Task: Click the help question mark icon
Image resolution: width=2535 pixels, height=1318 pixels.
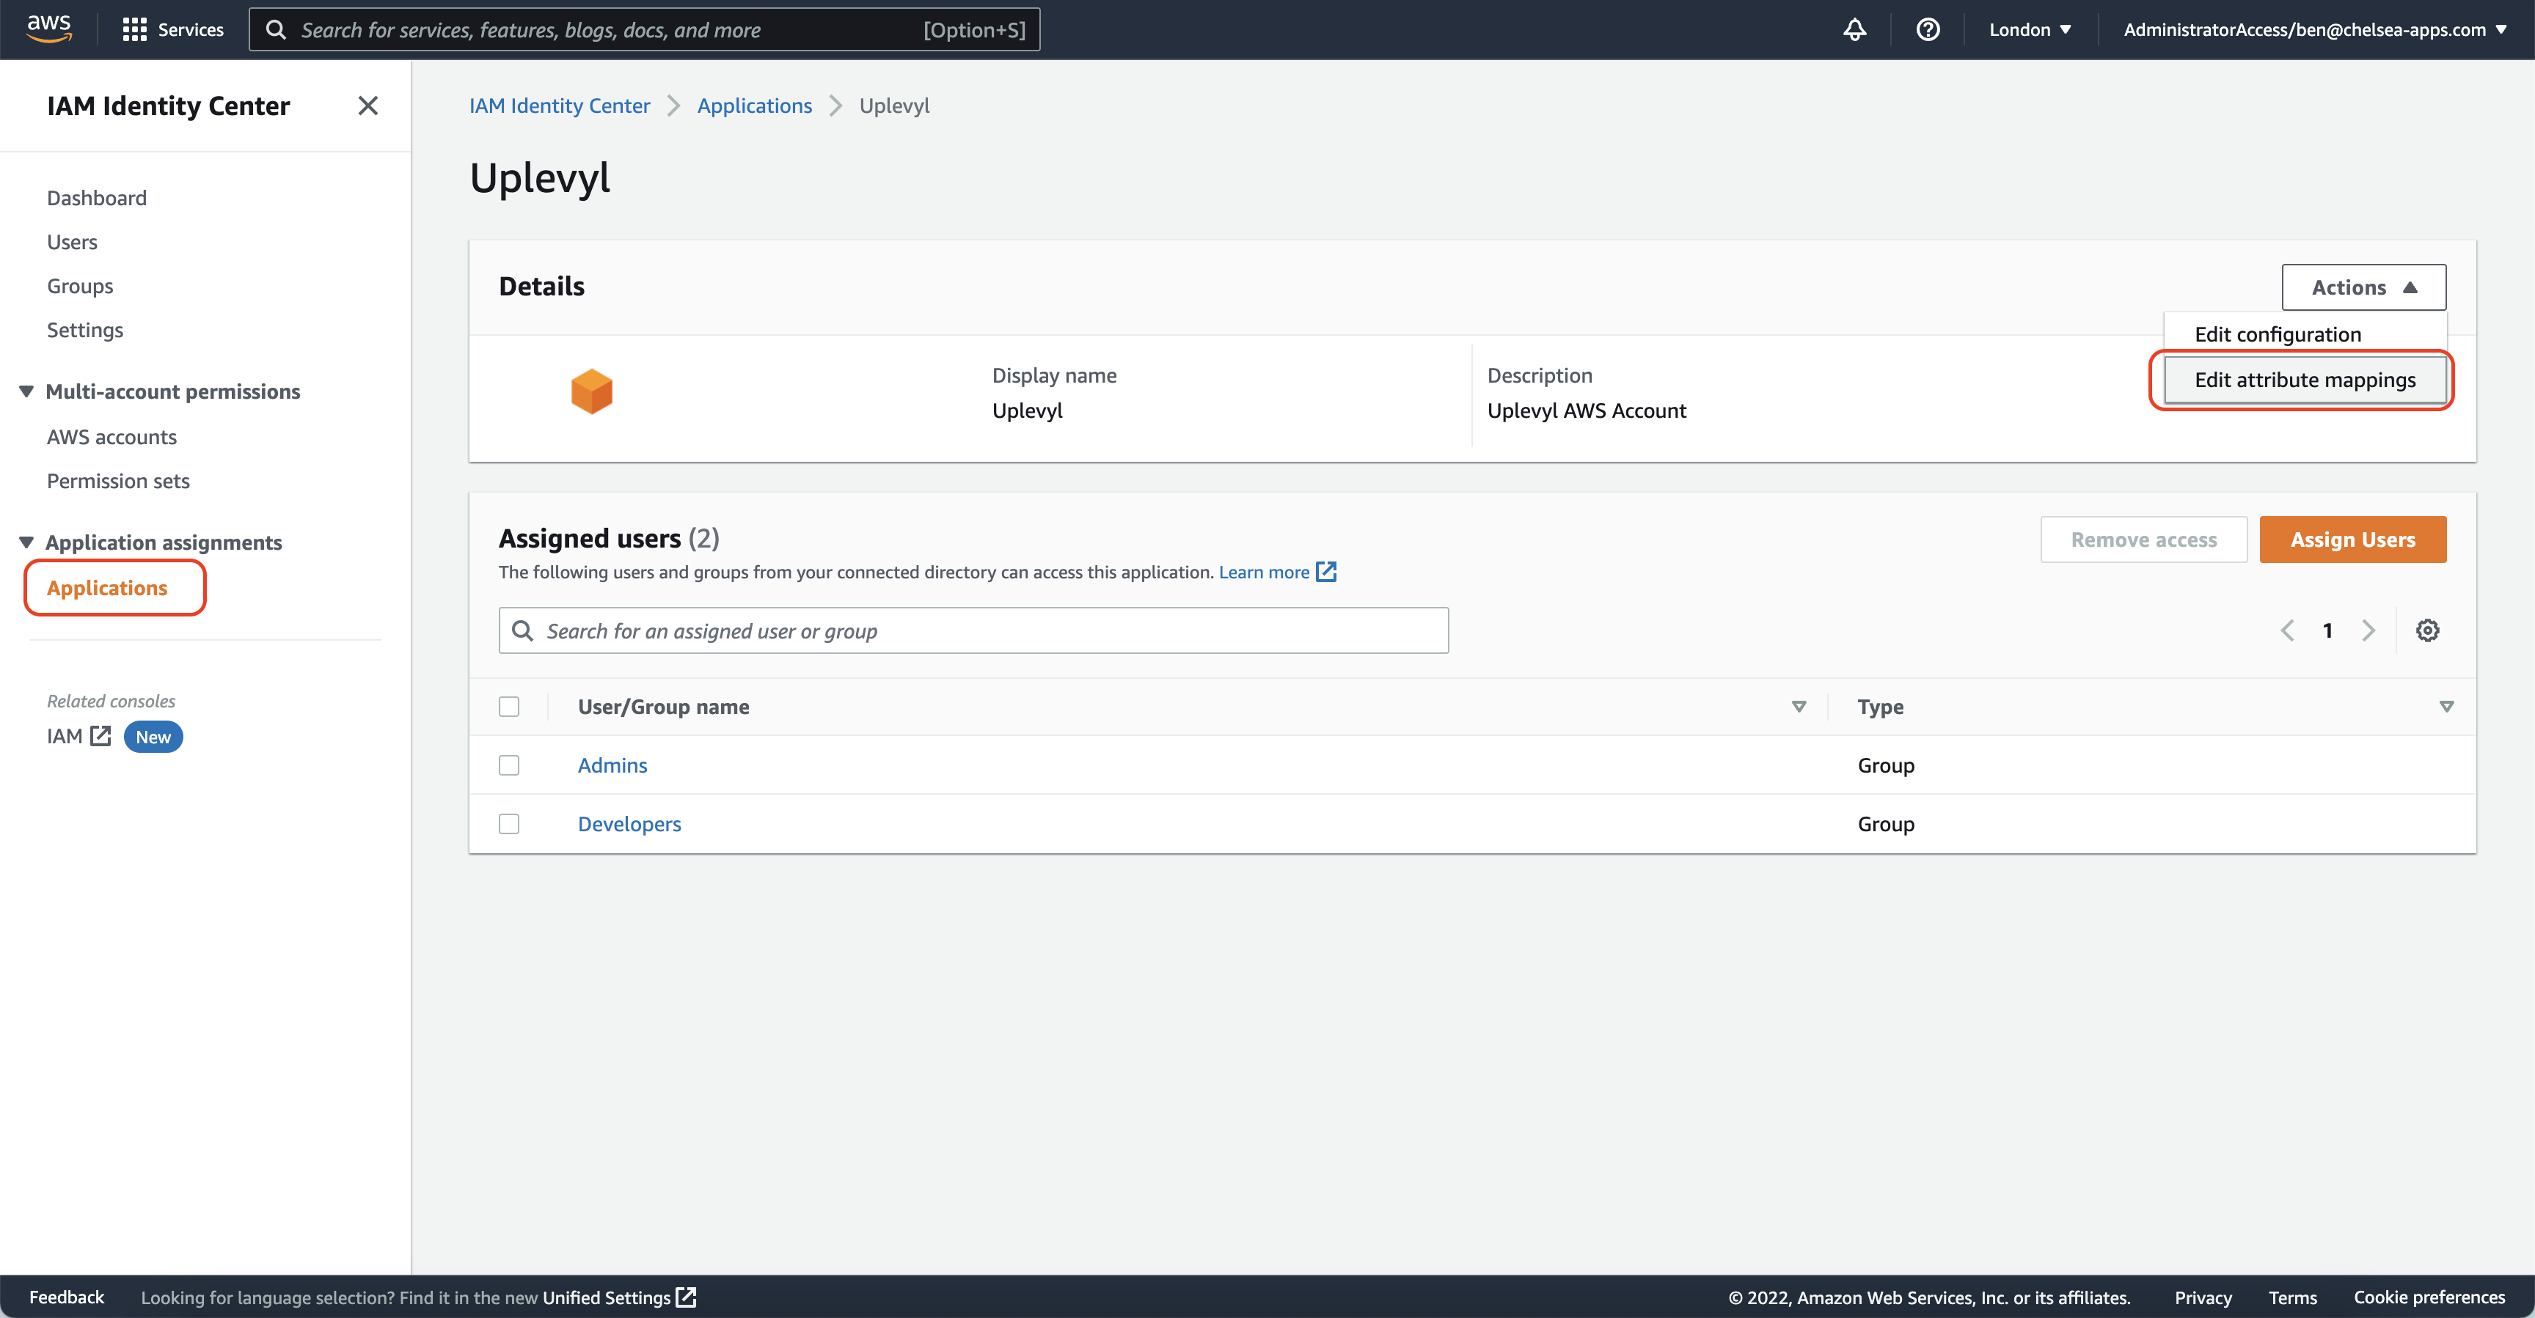Action: 1927,29
